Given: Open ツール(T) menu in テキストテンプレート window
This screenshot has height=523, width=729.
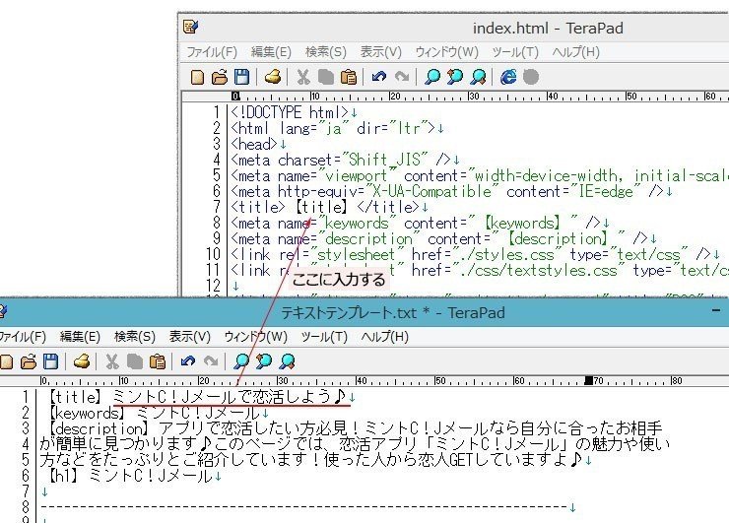Looking at the screenshot, I should coord(324,337).
